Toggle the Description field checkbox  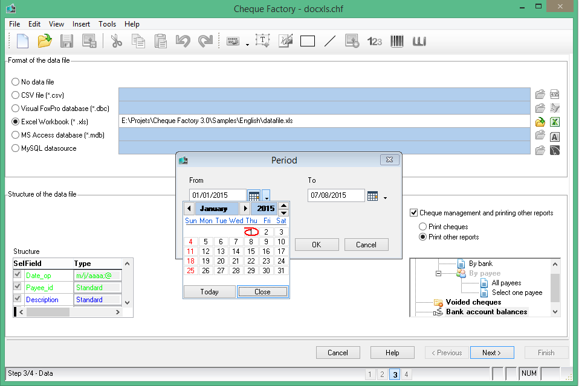[18, 299]
